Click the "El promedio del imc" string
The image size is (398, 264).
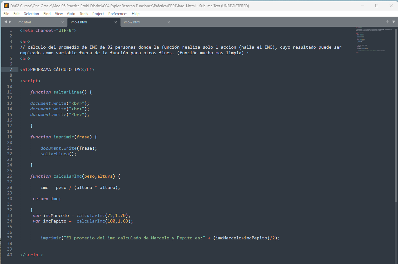(134, 238)
